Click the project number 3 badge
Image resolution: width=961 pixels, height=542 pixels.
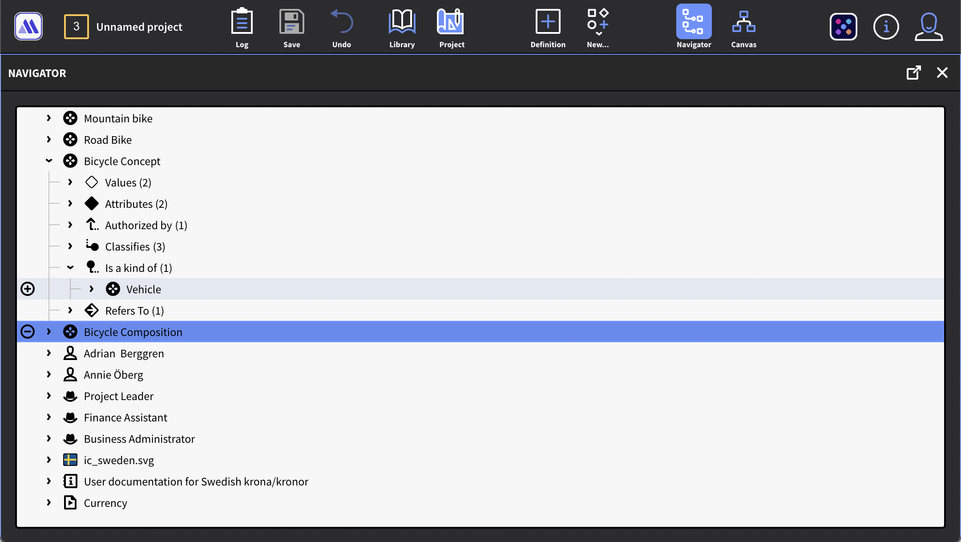[76, 27]
